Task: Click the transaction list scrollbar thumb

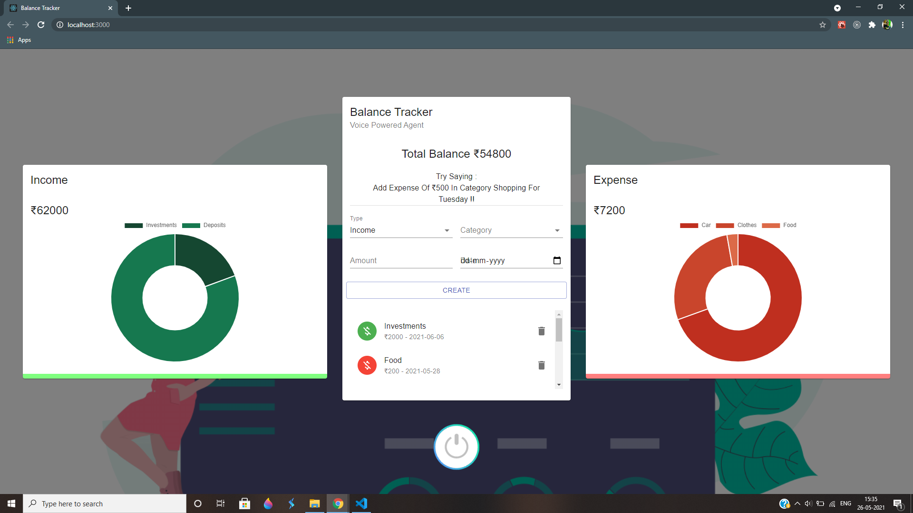Action: point(559,330)
